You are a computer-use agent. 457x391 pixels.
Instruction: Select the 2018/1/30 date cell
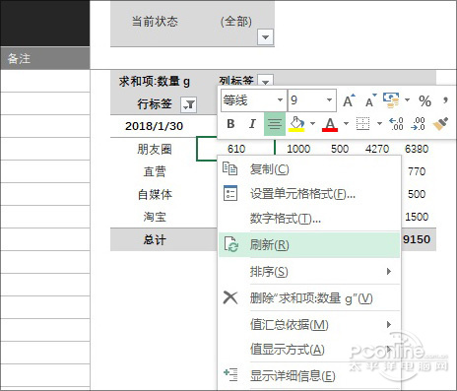point(154,126)
